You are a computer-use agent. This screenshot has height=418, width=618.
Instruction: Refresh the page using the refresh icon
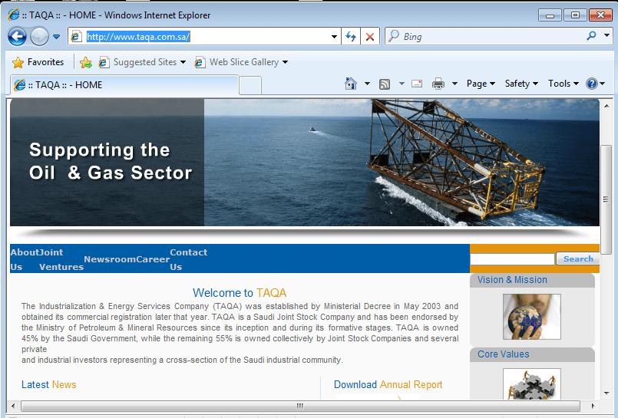(x=351, y=37)
